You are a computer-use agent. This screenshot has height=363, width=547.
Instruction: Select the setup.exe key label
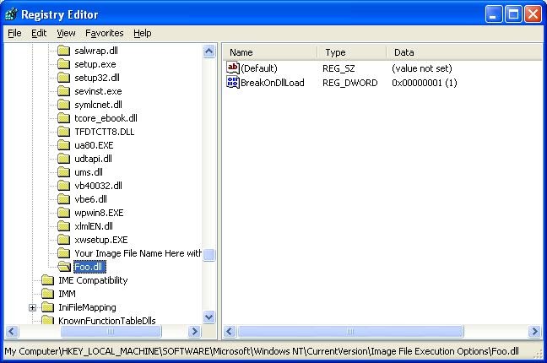tap(95, 64)
